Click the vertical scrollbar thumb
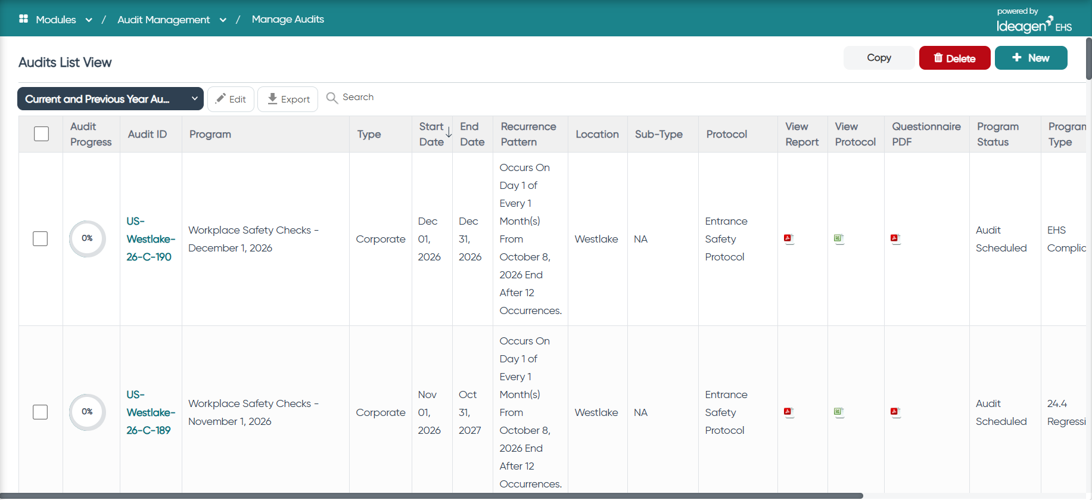The image size is (1092, 500). 1088,58
